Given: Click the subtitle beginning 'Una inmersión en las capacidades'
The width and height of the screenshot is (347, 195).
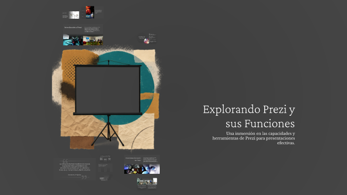Looking at the screenshot, I should [x=254, y=138].
